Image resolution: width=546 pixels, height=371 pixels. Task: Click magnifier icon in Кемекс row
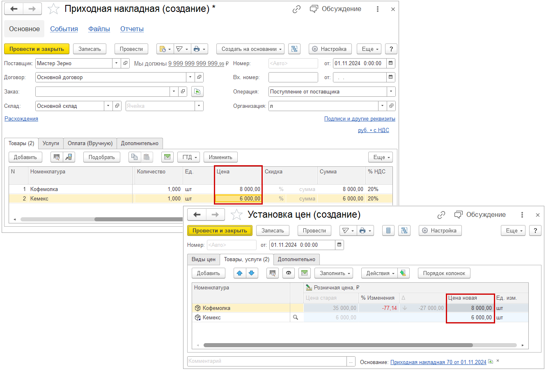(x=295, y=317)
